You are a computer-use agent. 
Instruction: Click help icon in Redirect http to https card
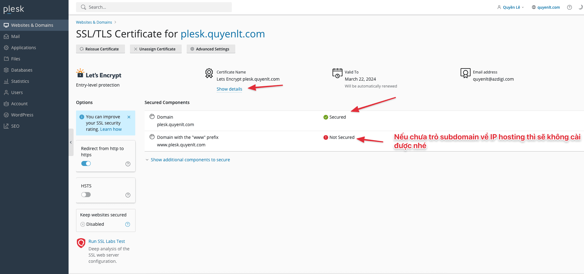click(128, 164)
